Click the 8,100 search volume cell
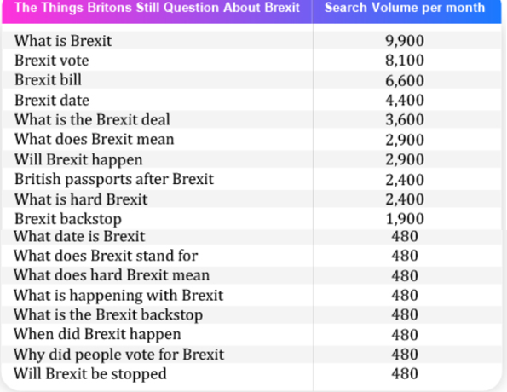The width and height of the screenshot is (507, 392). pyautogui.click(x=405, y=61)
